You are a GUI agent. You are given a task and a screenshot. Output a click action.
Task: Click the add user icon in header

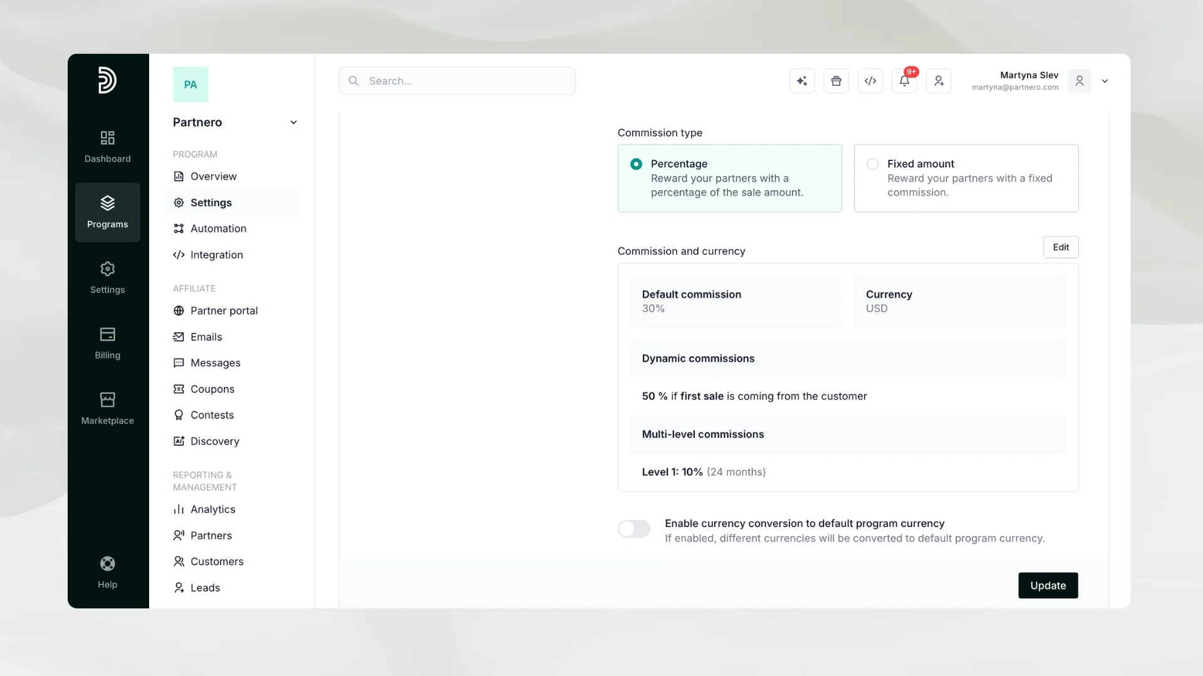click(x=939, y=81)
